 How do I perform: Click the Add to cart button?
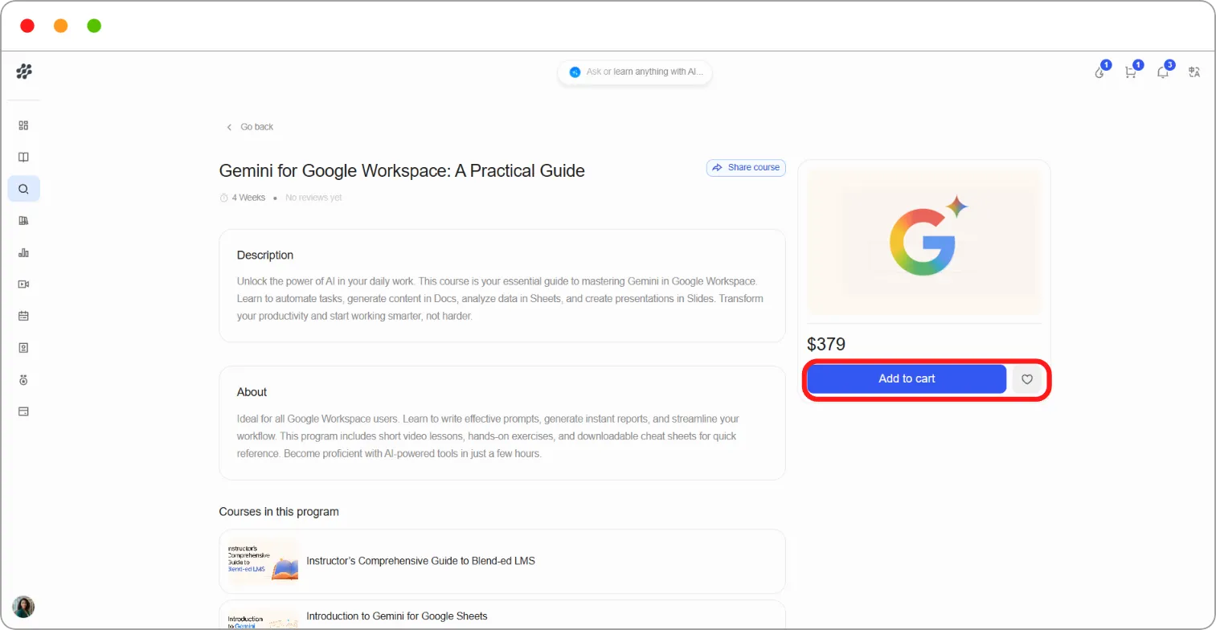coord(907,378)
